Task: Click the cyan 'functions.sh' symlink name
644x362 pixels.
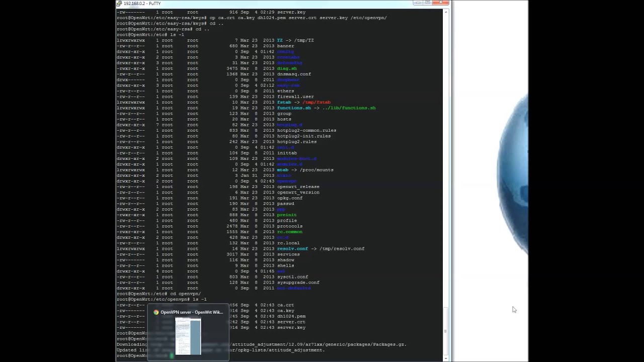Action: 294,108
